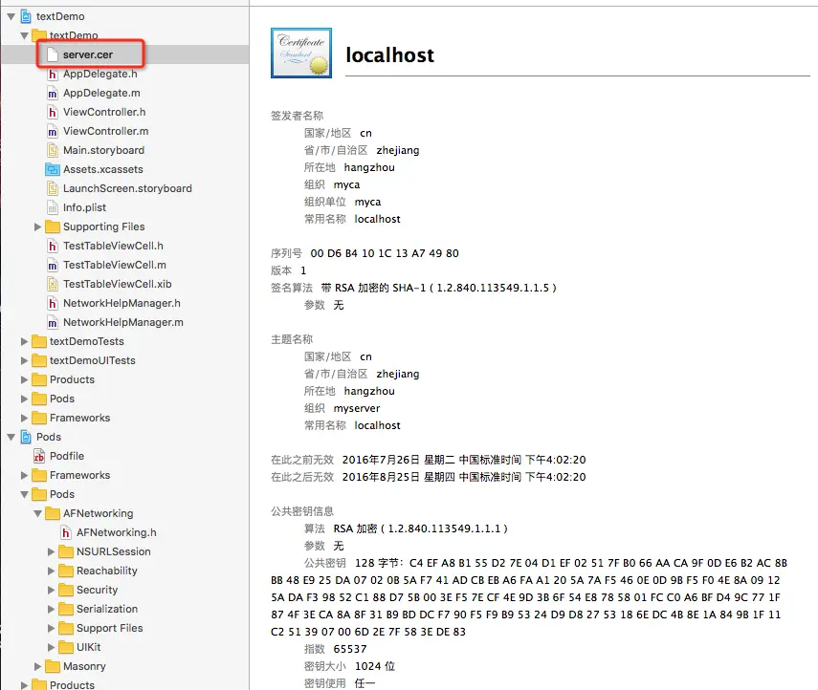818x690 pixels.
Task: Click the TestTableViewCell.h header icon
Action: (53, 246)
